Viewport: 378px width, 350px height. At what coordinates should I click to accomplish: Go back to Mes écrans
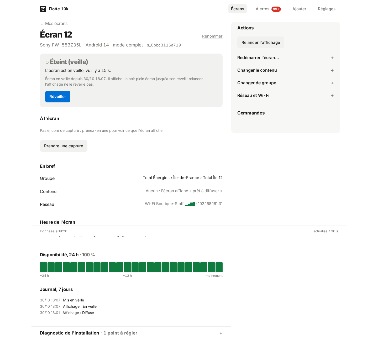click(x=54, y=24)
